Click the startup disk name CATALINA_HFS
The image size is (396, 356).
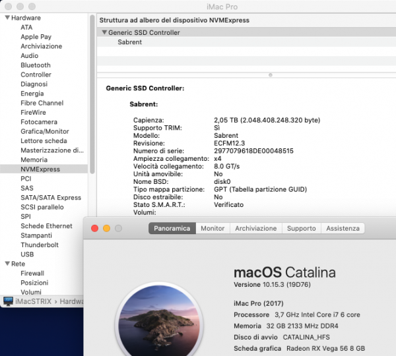pos(306,338)
